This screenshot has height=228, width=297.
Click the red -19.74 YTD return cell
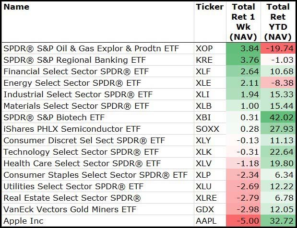[278, 49]
